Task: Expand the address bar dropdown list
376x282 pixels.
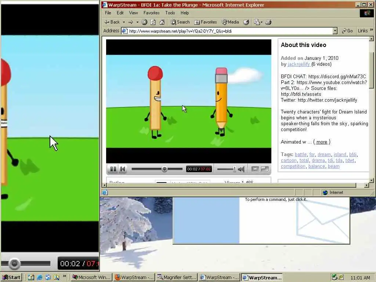Action: 335,31
